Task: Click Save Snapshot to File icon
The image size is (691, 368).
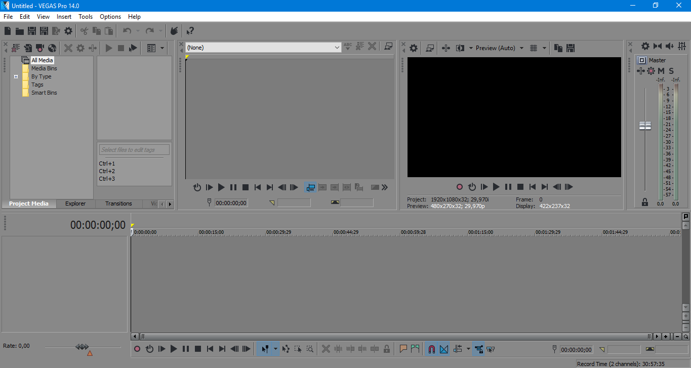Action: (x=571, y=48)
